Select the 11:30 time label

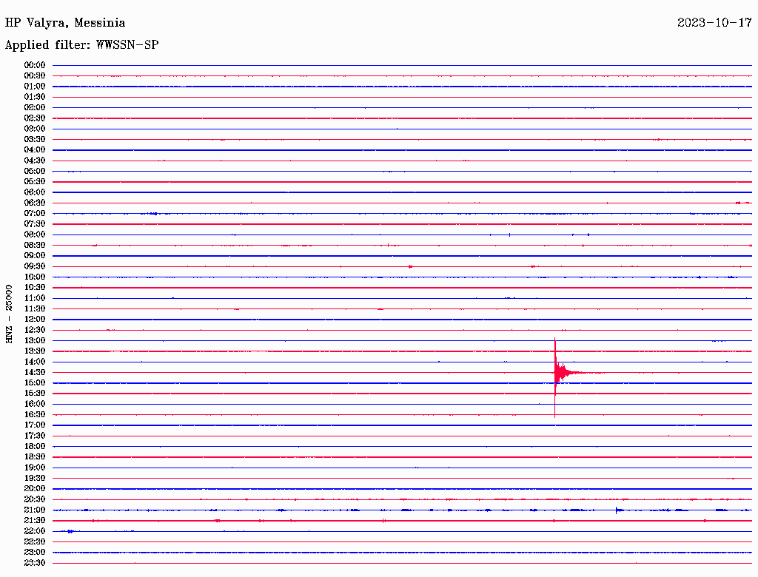(x=35, y=308)
